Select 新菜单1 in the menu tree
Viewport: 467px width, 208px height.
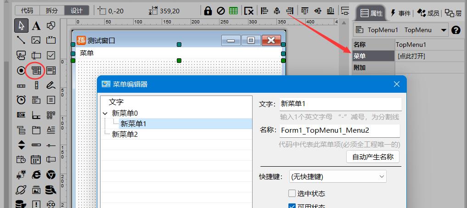[x=133, y=124]
